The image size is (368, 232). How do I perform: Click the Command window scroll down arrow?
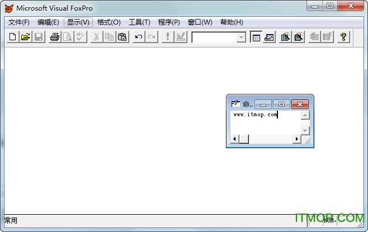tap(305, 130)
